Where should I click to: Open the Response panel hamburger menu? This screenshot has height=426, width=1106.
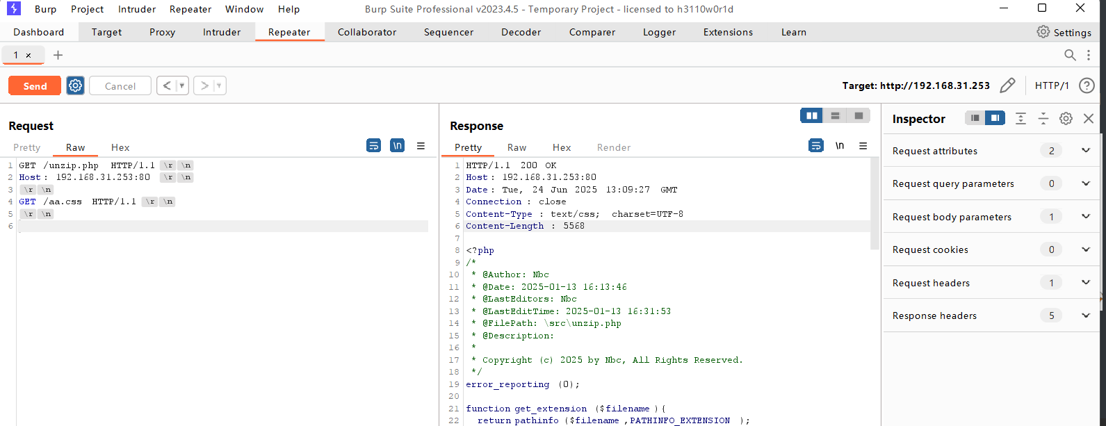pos(863,145)
